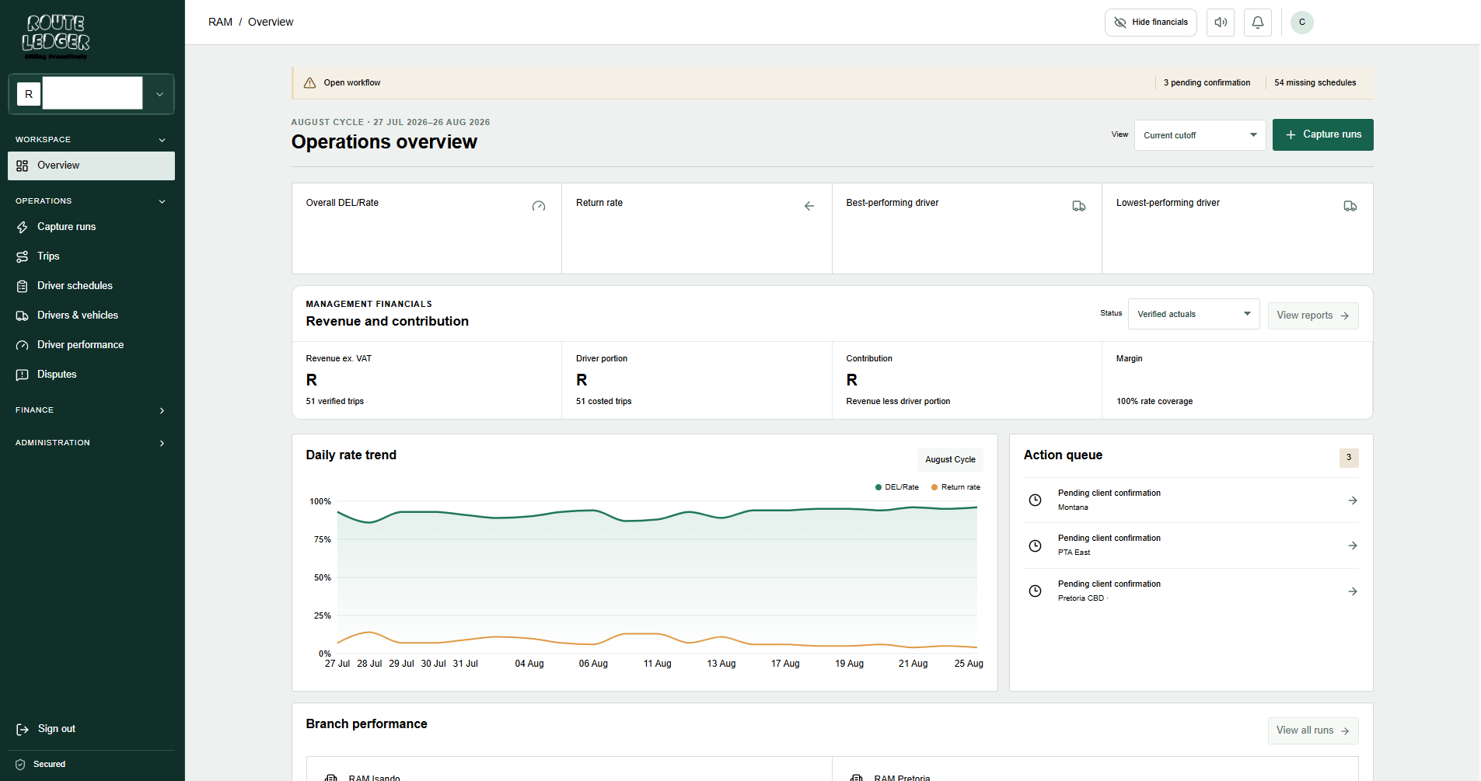Screen dimensions: 1481x781
Task: Expand the Finance section
Action: coord(91,410)
